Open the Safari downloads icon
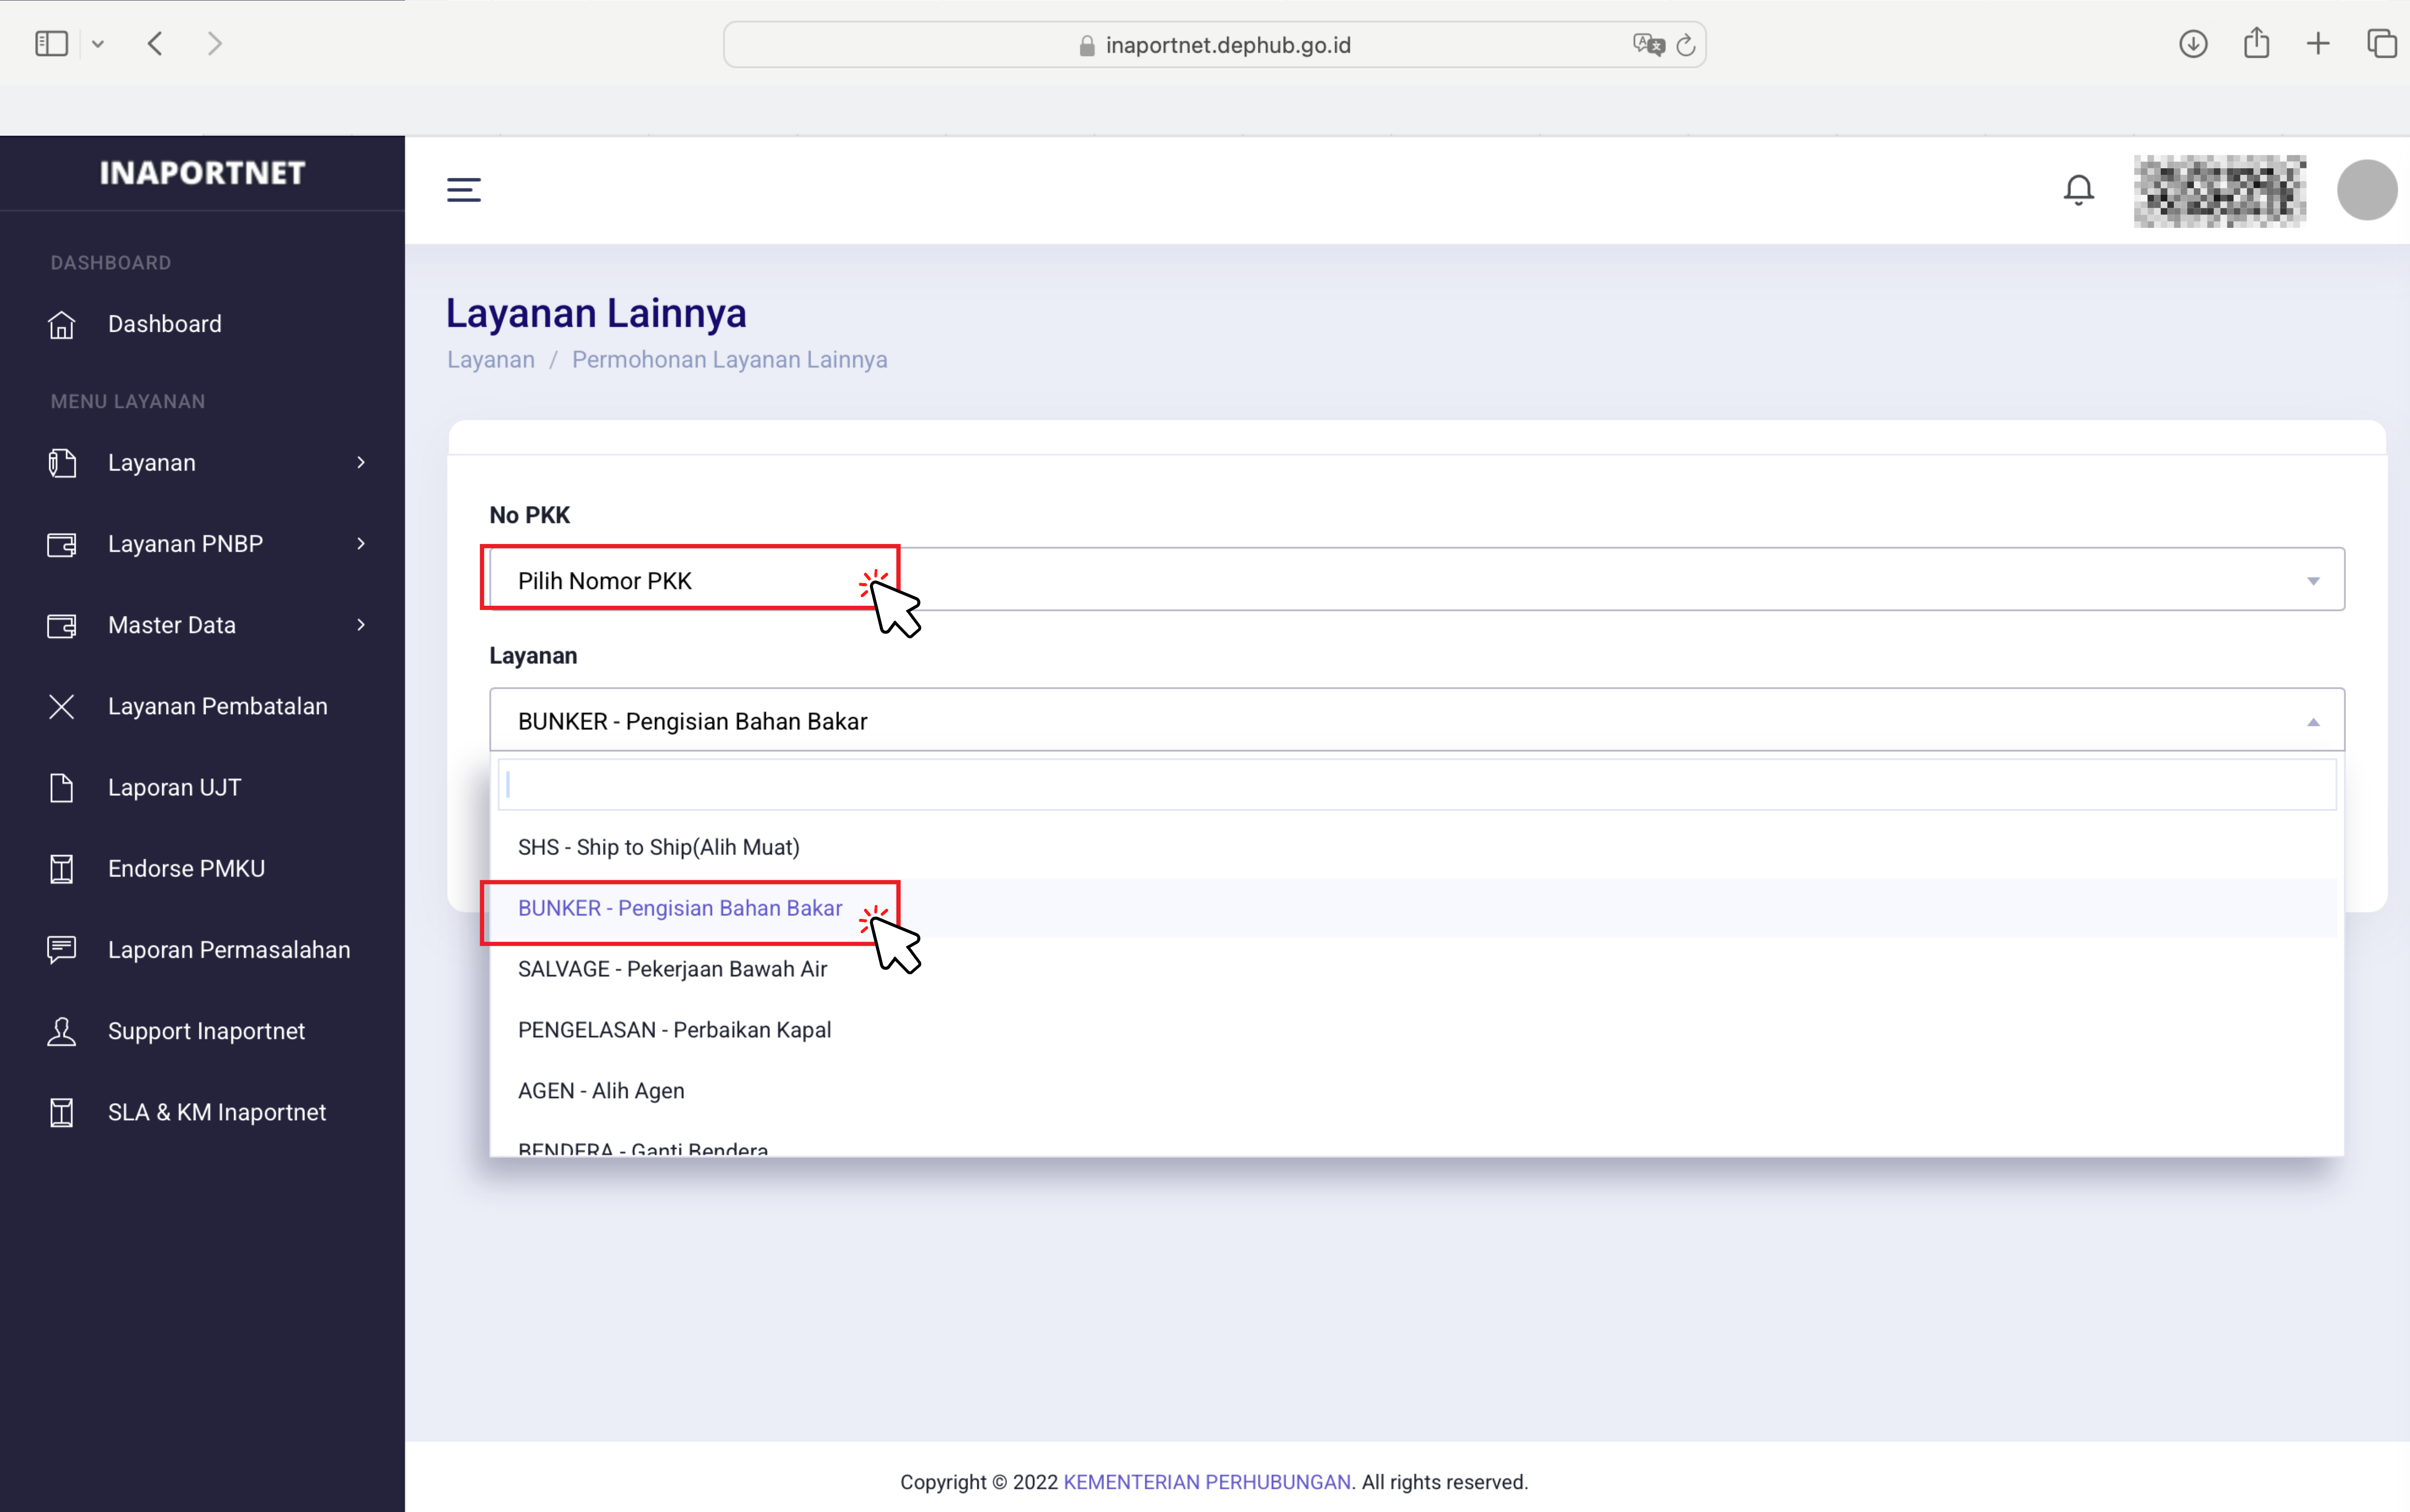 2193,44
